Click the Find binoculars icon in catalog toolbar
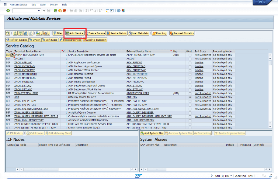This screenshot has width=278, height=179. (26, 33)
